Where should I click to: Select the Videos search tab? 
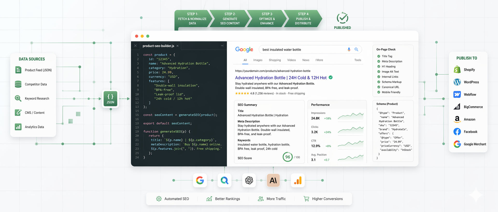(291, 60)
